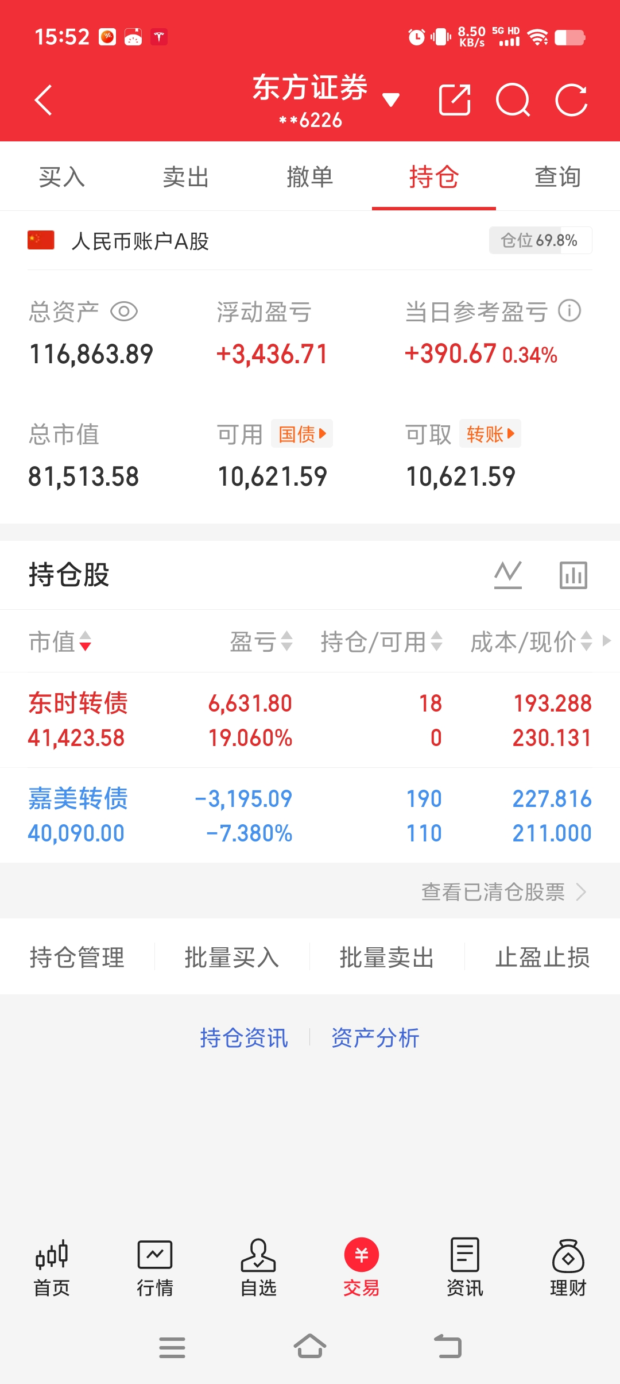The image size is (620, 1384).
Task: Tap daily profit value +390.67
Action: [x=450, y=353]
